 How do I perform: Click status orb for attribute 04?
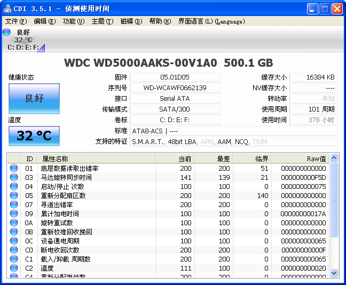pyautogui.click(x=14, y=186)
